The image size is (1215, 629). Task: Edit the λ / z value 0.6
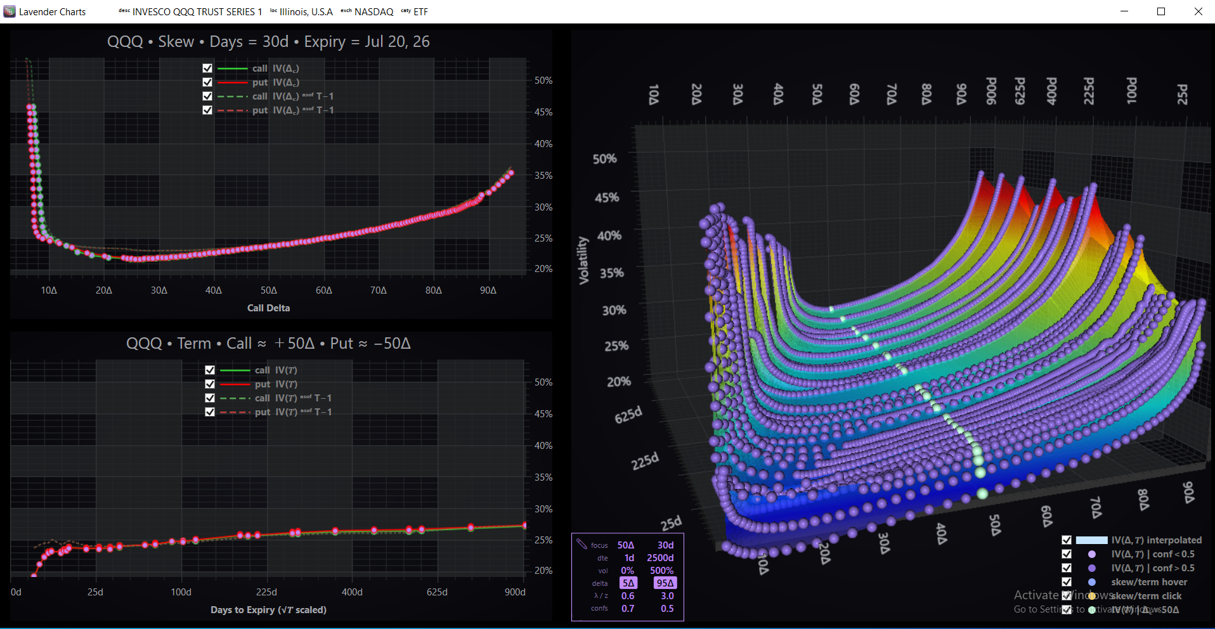[x=628, y=596]
